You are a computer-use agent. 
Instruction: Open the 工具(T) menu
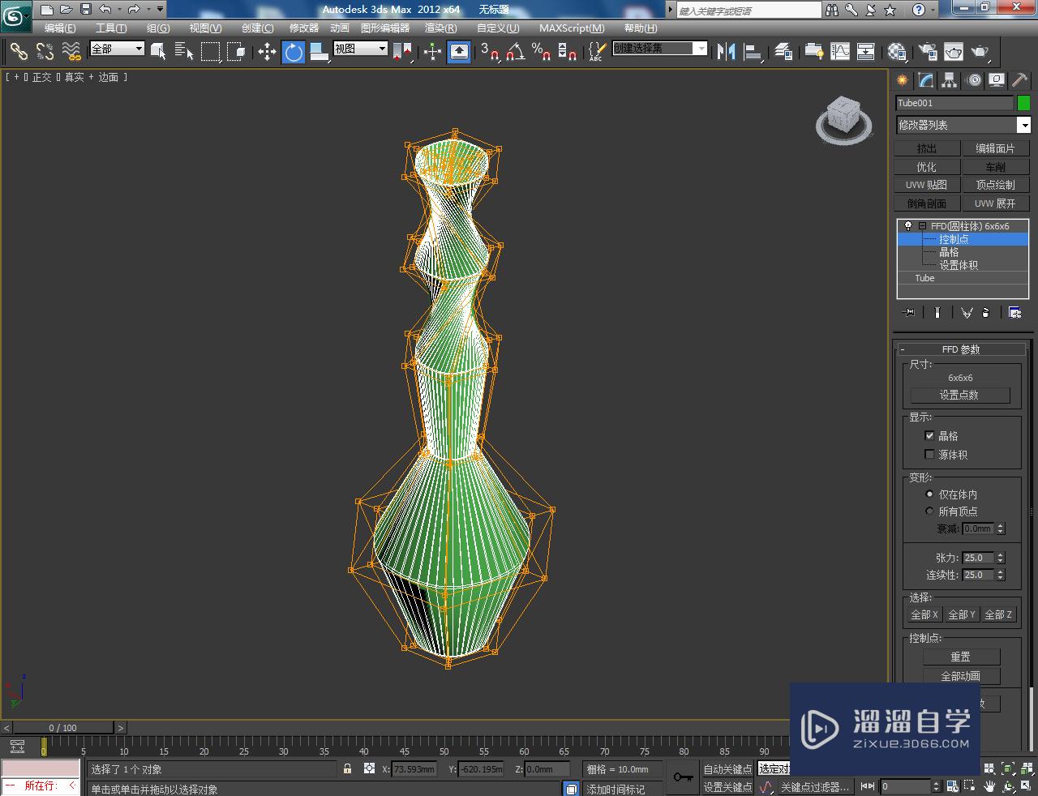[111, 28]
